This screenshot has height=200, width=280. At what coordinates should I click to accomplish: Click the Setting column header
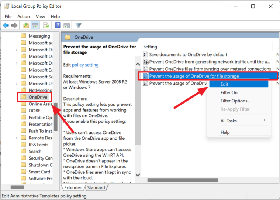150,47
